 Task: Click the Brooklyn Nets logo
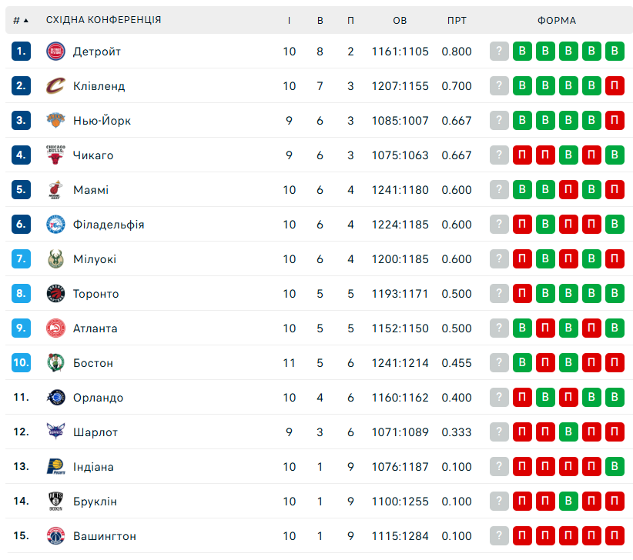pyautogui.click(x=55, y=502)
